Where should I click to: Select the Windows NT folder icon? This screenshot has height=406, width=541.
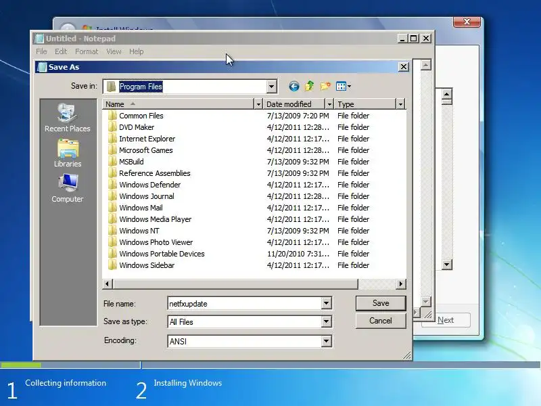click(112, 231)
